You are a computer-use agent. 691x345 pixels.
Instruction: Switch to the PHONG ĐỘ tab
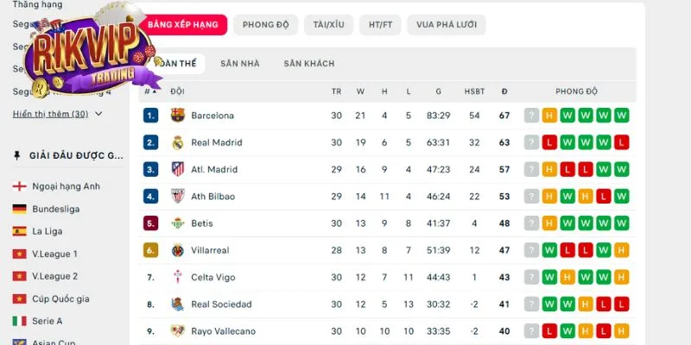(265, 24)
